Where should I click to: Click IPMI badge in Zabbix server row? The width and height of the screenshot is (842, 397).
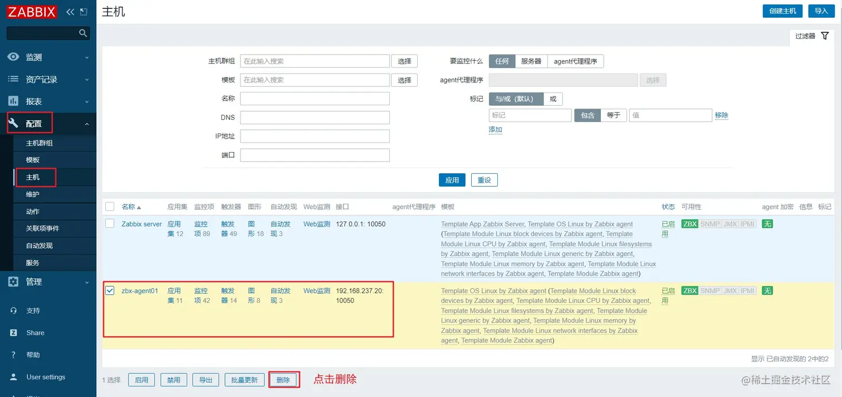pyautogui.click(x=747, y=224)
